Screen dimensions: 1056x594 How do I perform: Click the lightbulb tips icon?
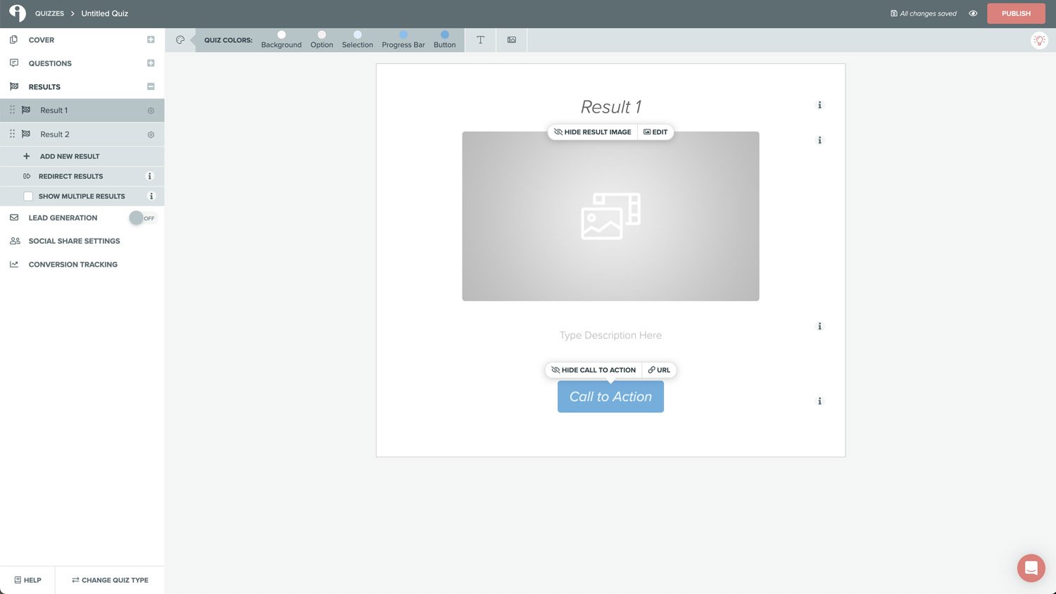[x=1039, y=40]
